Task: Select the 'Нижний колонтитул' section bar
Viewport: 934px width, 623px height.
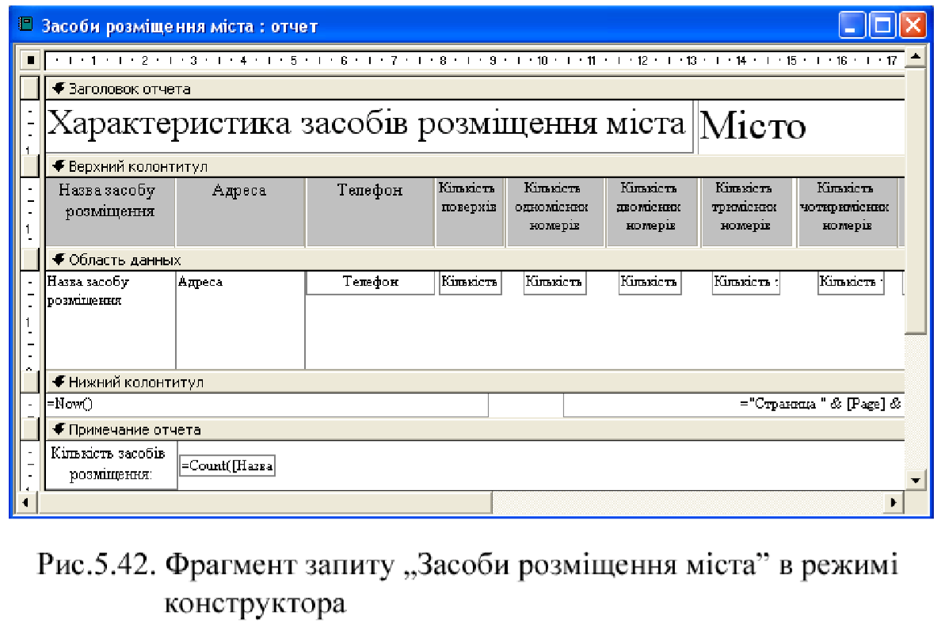Action: (475, 382)
